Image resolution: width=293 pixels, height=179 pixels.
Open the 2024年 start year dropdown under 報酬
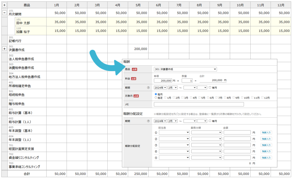[160, 88]
